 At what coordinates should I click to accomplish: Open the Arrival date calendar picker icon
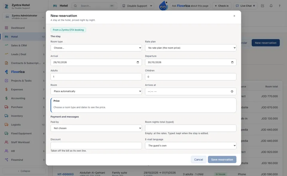tap(138, 62)
